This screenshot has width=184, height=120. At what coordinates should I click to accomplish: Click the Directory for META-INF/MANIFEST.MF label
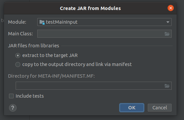pyautogui.click(x=51, y=76)
